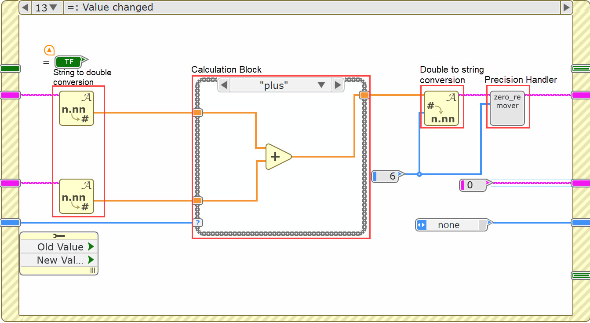The width and height of the screenshot is (590, 323).
Task: Click the right arrow on the case structure
Action: [x=338, y=84]
